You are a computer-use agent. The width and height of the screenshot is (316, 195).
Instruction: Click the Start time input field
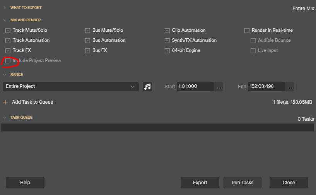(195, 87)
